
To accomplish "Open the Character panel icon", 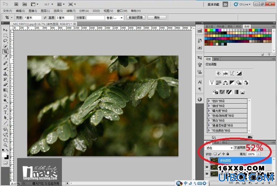I will (x=200, y=82).
